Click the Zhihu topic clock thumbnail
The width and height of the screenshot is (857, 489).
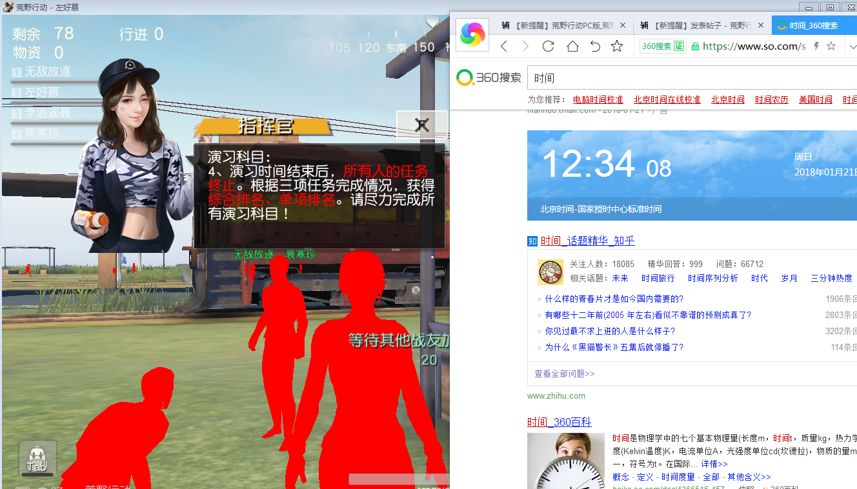pyautogui.click(x=550, y=272)
